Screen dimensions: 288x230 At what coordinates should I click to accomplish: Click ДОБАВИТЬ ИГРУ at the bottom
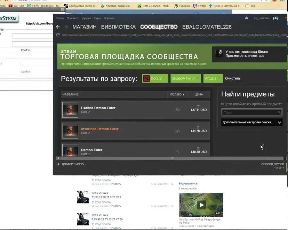pyautogui.click(x=74, y=164)
